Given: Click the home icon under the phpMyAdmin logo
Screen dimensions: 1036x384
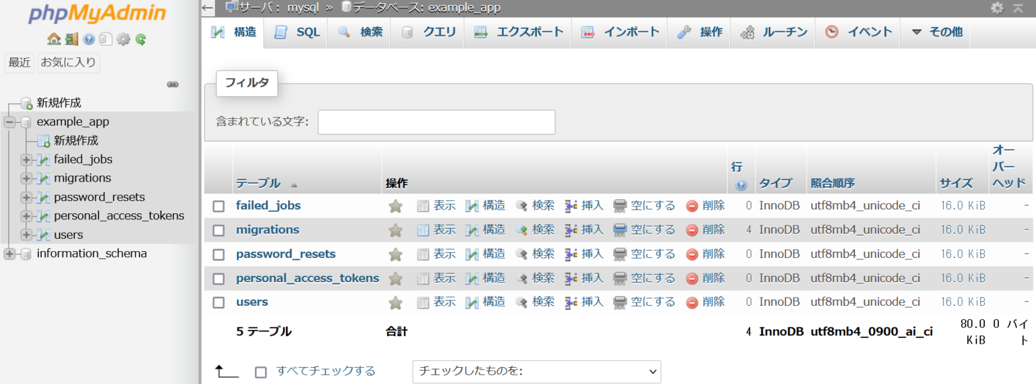Looking at the screenshot, I should (54, 39).
